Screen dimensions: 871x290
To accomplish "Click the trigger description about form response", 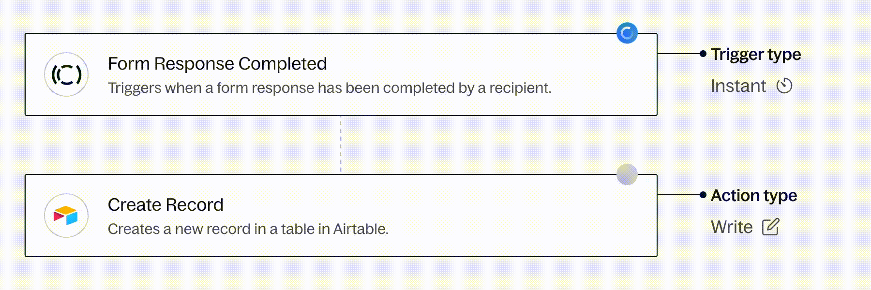I will tap(329, 88).
